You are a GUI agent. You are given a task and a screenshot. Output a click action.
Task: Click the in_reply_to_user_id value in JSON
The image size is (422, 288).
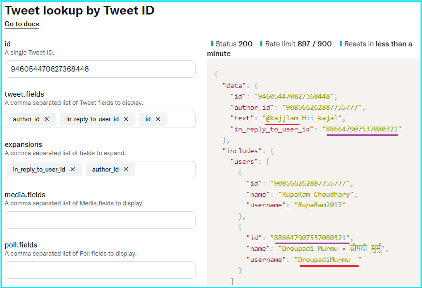[x=362, y=129]
